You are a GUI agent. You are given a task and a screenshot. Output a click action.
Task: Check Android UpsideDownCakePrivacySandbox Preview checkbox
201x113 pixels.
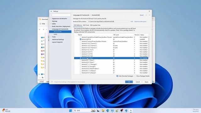click(x=80, y=37)
